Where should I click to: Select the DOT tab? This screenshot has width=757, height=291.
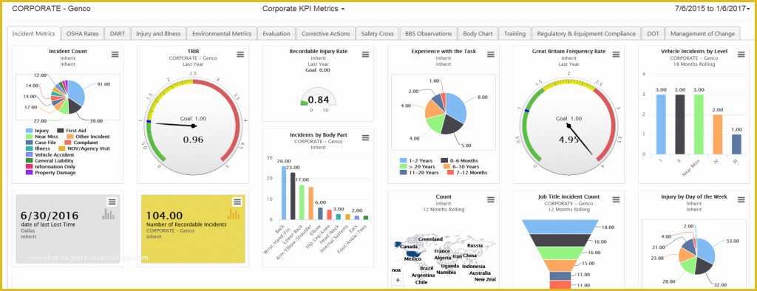(653, 34)
